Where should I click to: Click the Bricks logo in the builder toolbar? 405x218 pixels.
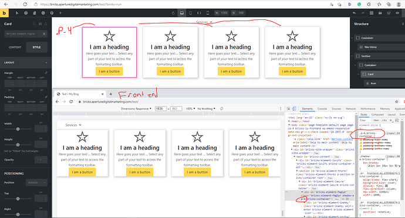tap(4, 13)
